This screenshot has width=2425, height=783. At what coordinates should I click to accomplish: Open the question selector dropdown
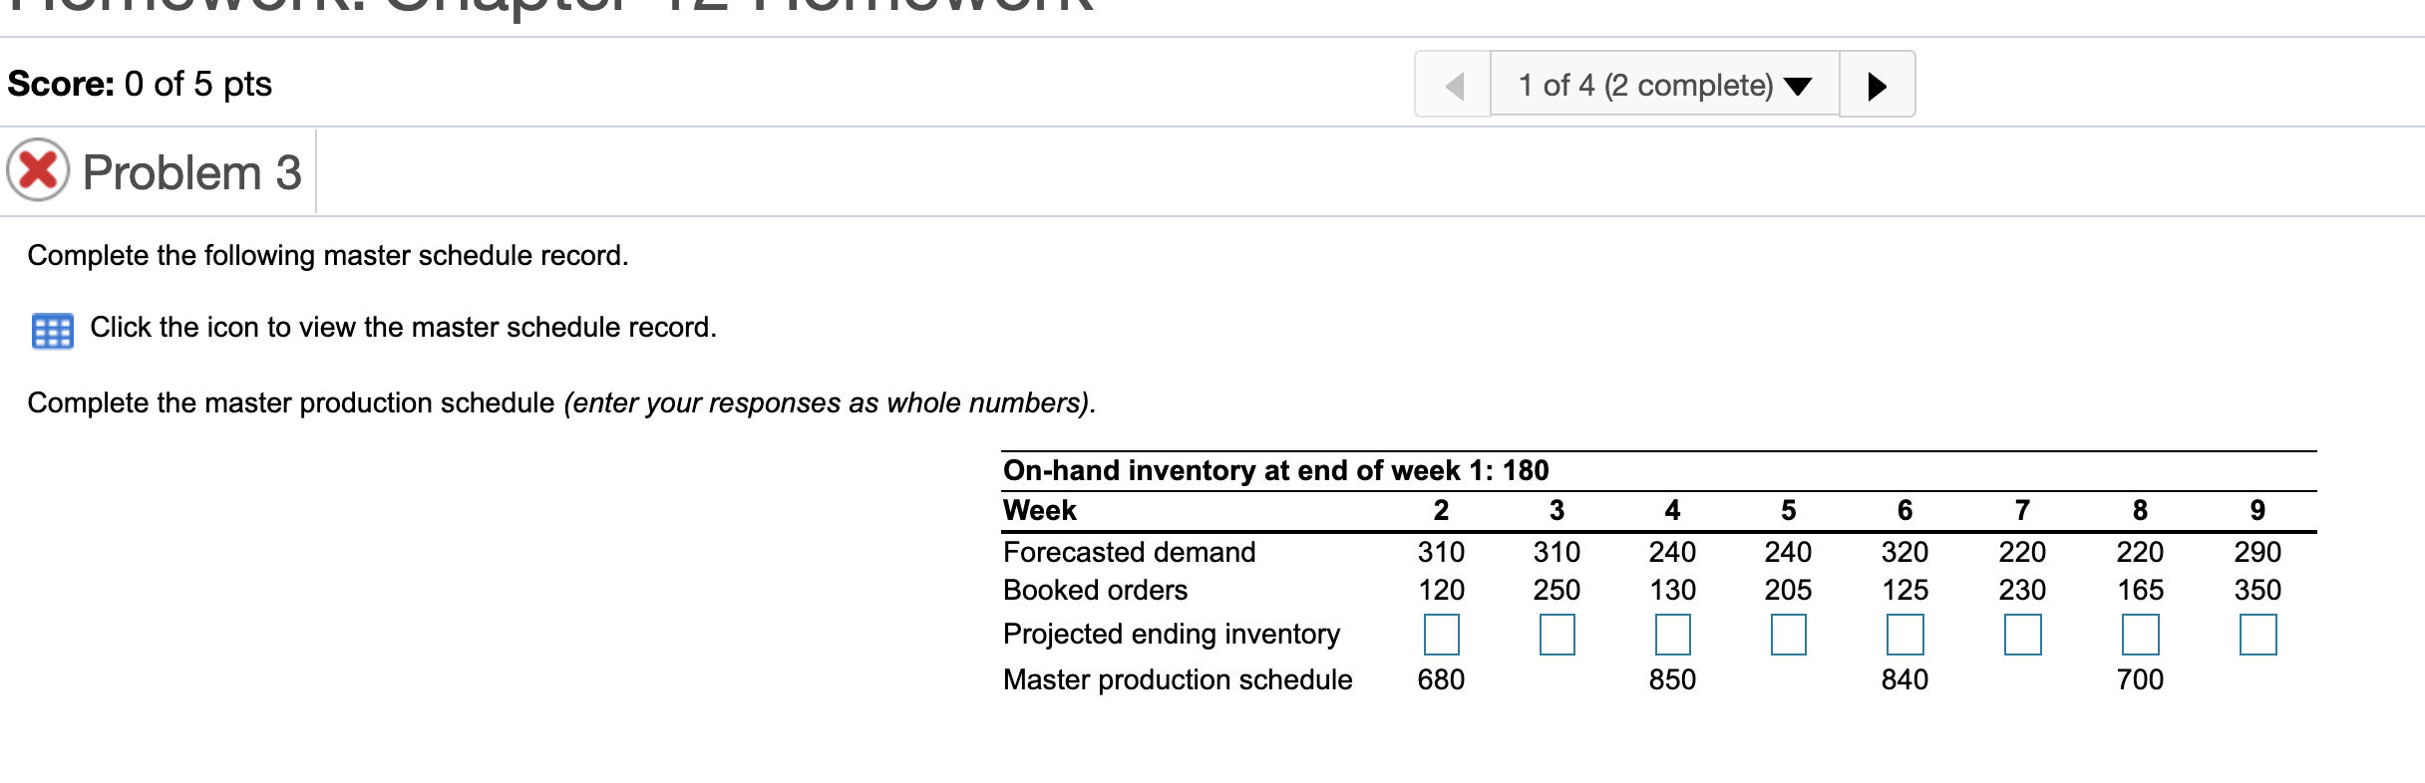point(1664,85)
